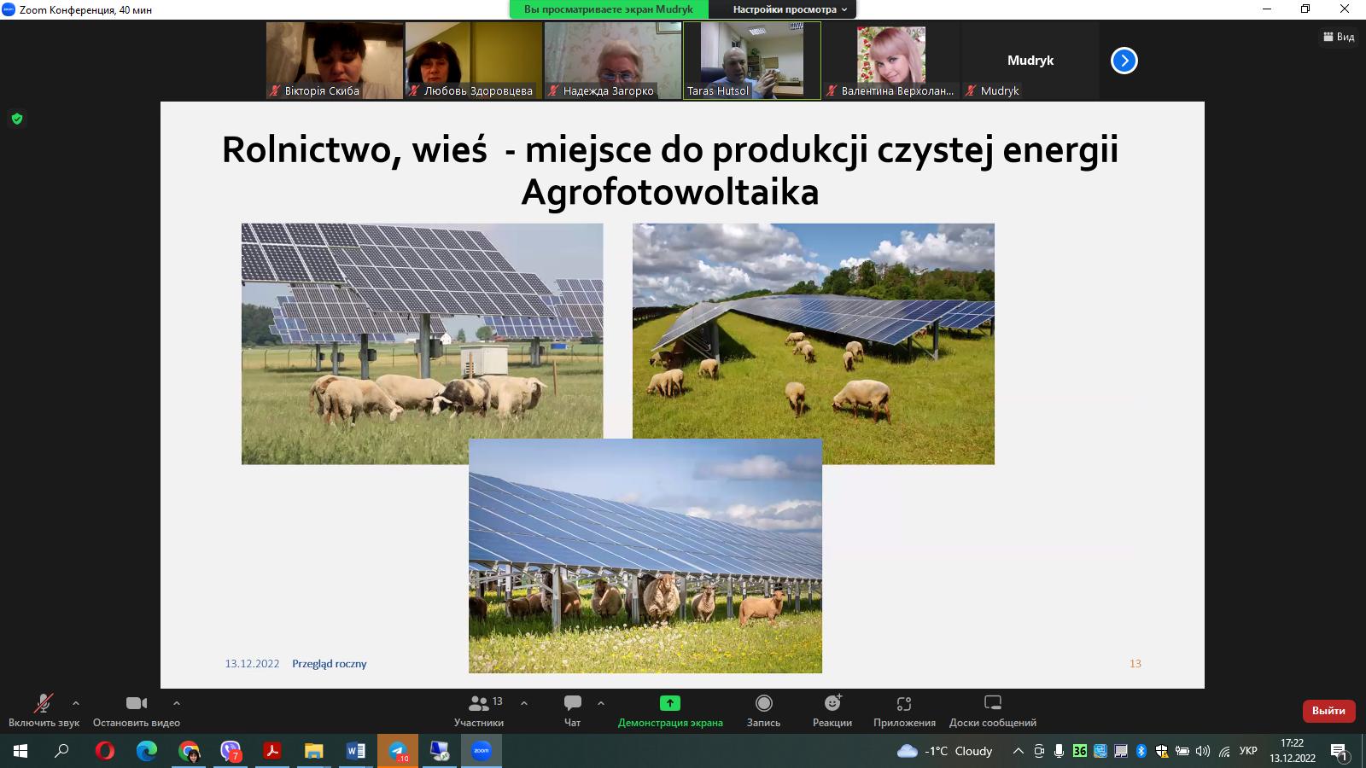Click the microphone tray icon
The width and height of the screenshot is (1366, 768).
point(1060,751)
